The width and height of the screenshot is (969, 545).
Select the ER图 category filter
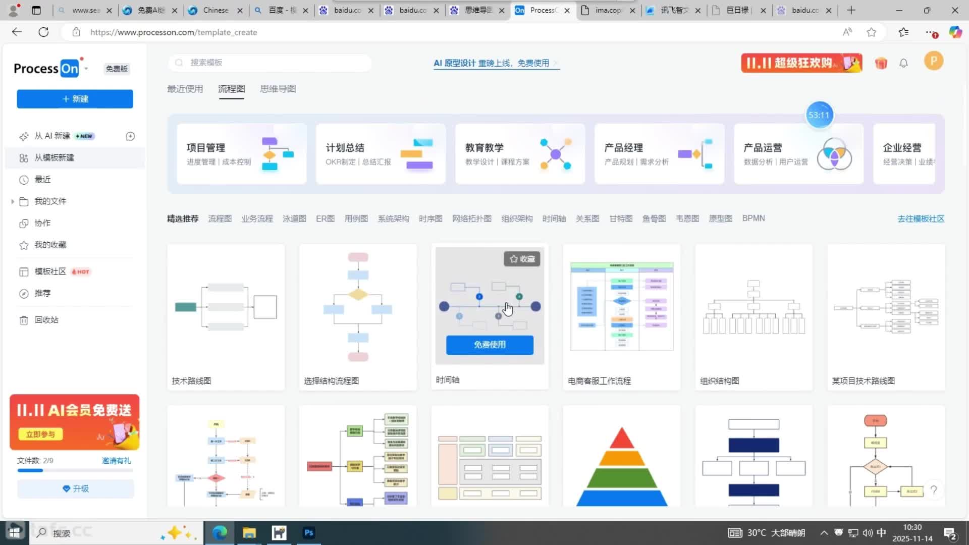325,219
